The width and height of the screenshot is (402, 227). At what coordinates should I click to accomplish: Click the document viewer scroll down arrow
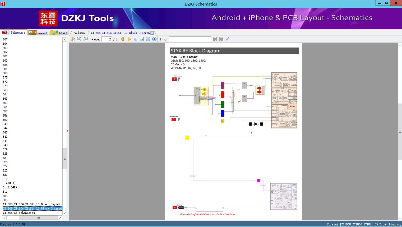(x=400, y=219)
